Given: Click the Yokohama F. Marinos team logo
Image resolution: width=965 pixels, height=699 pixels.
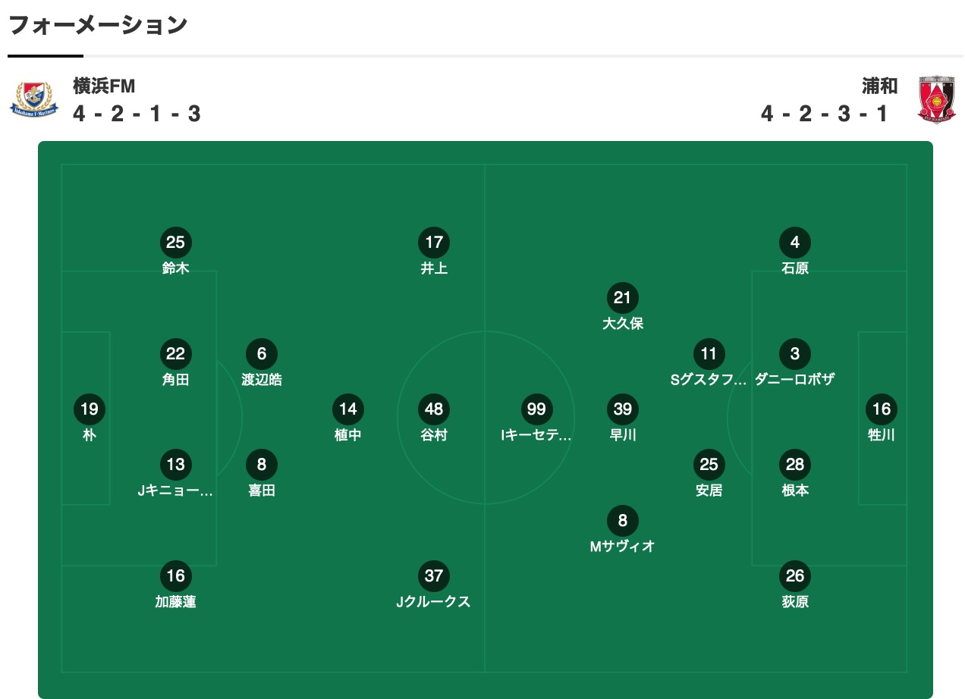Looking at the screenshot, I should tap(33, 99).
